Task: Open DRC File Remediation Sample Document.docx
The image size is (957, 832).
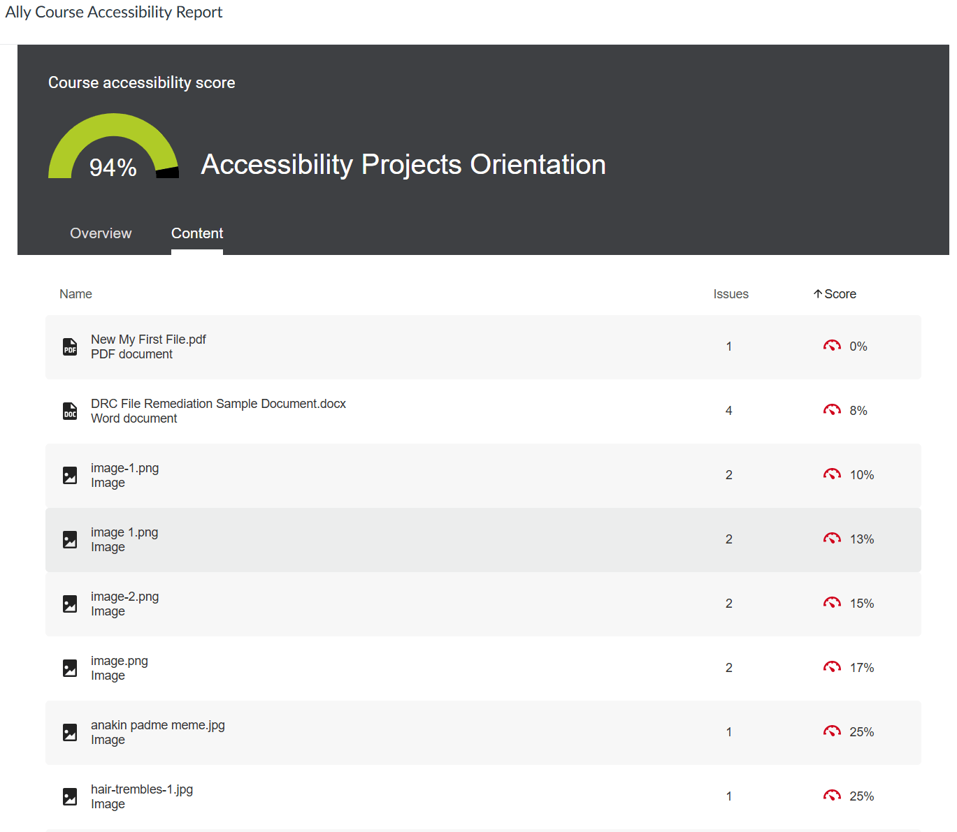Action: coord(217,403)
